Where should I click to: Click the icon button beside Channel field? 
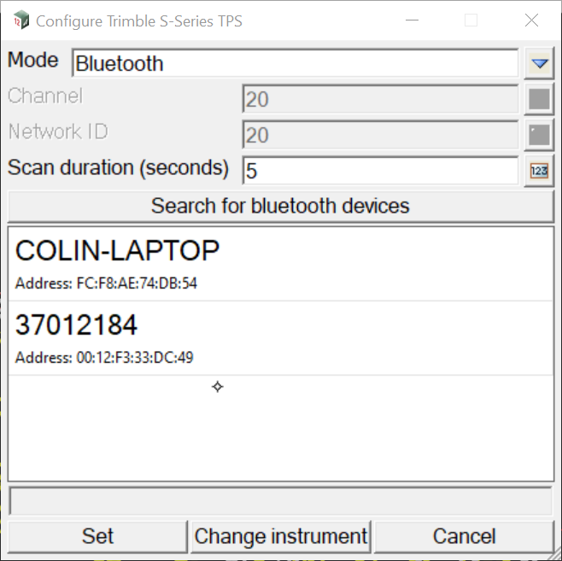539,100
